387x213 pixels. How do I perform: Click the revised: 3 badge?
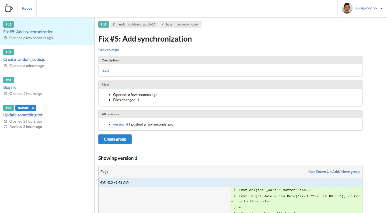coord(26,108)
